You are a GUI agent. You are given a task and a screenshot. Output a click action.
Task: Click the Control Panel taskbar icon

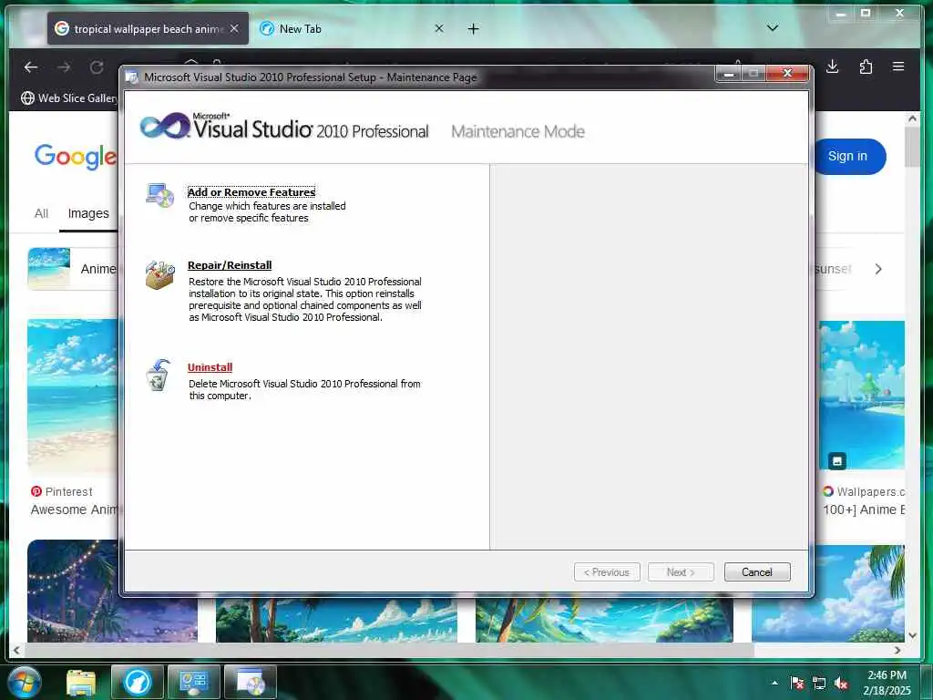click(x=194, y=682)
